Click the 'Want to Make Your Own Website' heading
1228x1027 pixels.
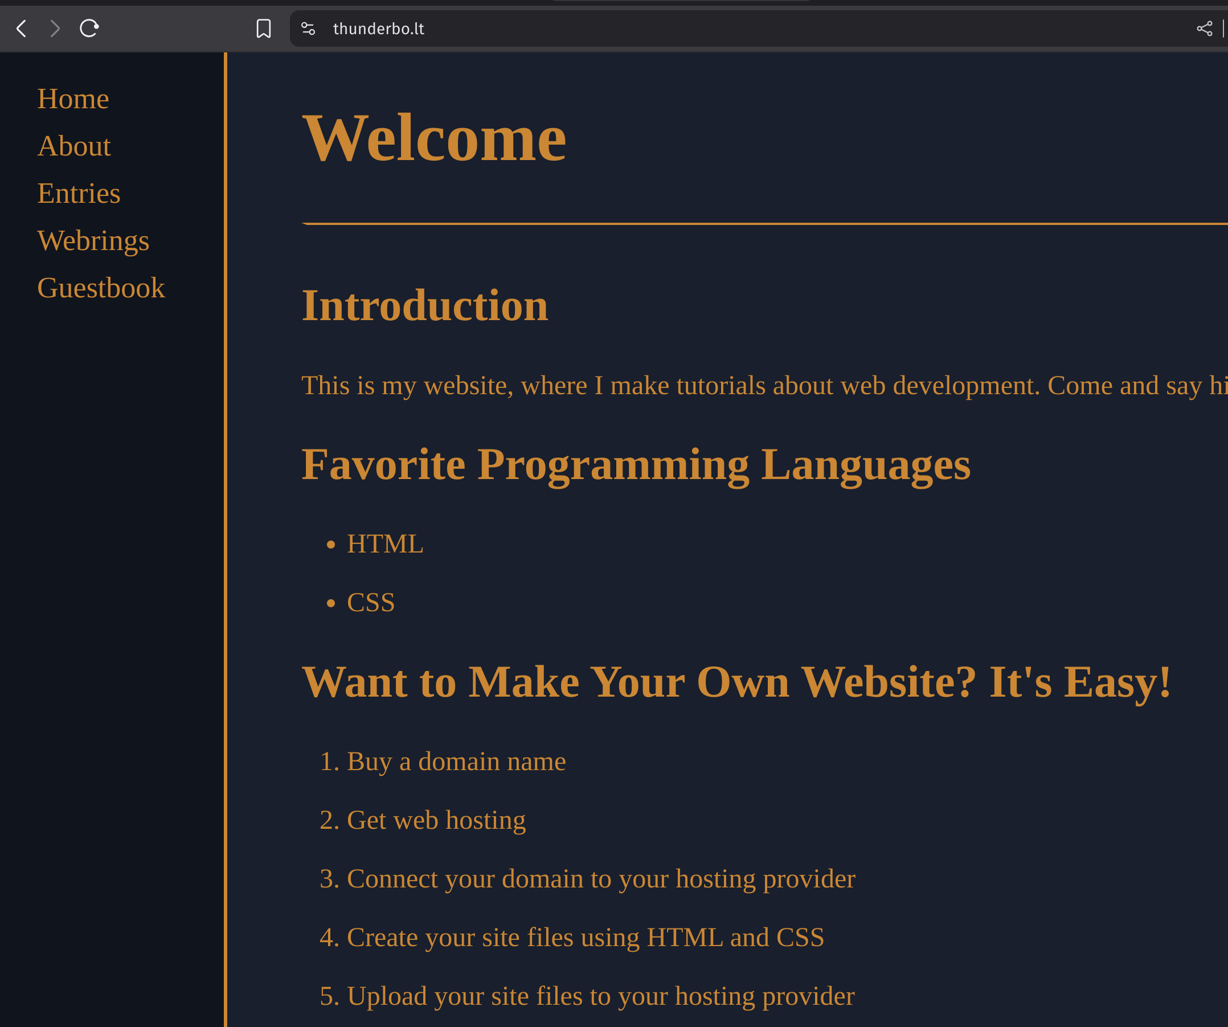(x=736, y=682)
